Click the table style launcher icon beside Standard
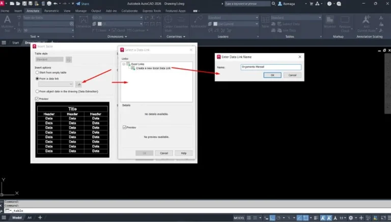Image resolution: width=391 pixels, height=222 pixels. [x=69, y=59]
